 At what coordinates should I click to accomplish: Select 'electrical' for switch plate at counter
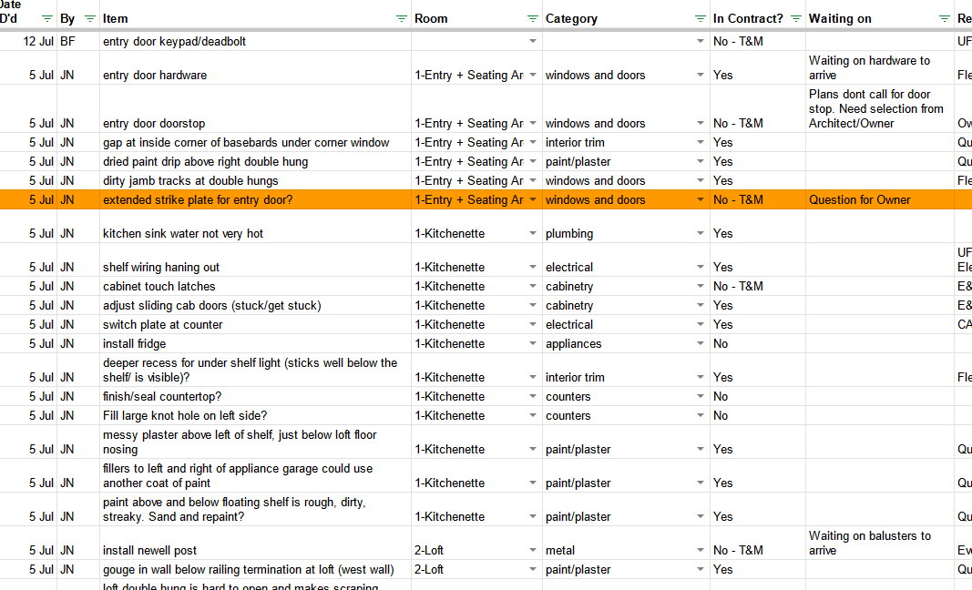[x=626, y=324]
